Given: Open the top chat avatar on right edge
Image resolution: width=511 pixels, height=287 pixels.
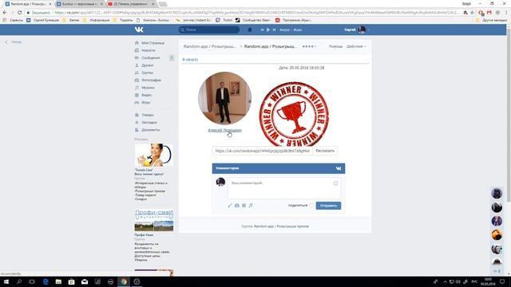Looking at the screenshot, I should click(497, 193).
